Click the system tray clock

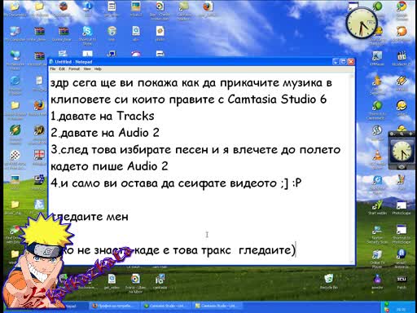pos(401,309)
